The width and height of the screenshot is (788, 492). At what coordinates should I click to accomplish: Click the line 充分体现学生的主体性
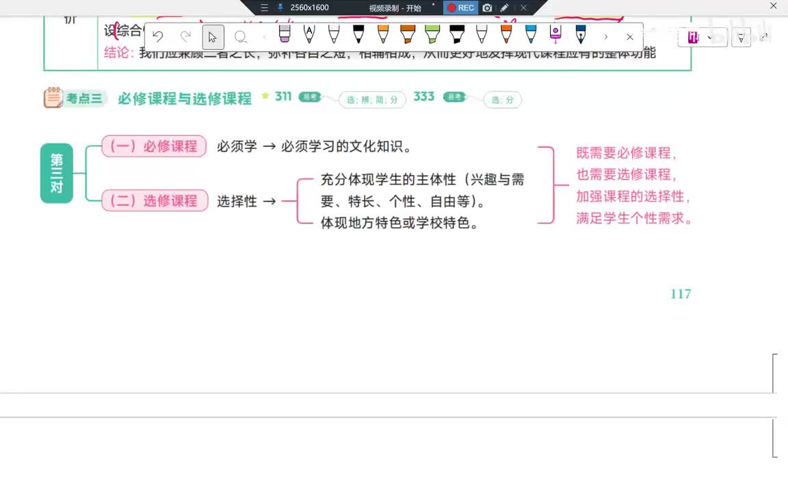pos(388,179)
